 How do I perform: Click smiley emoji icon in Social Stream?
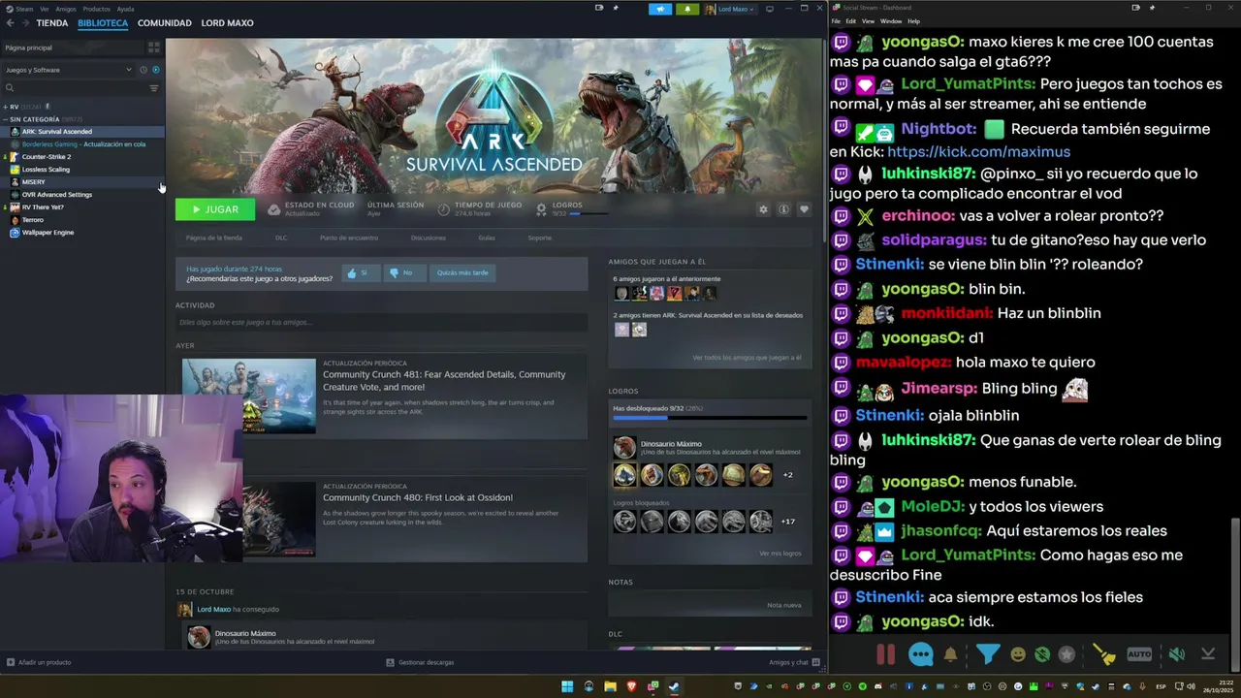1018,654
